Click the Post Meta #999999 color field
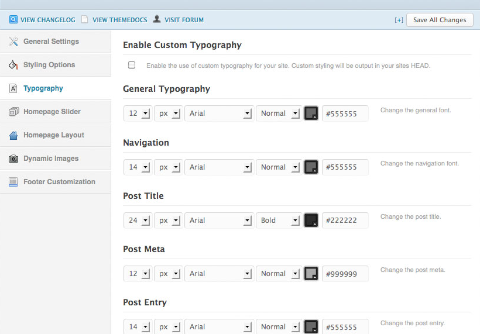Image resolution: width=480 pixels, height=334 pixels. click(345, 274)
